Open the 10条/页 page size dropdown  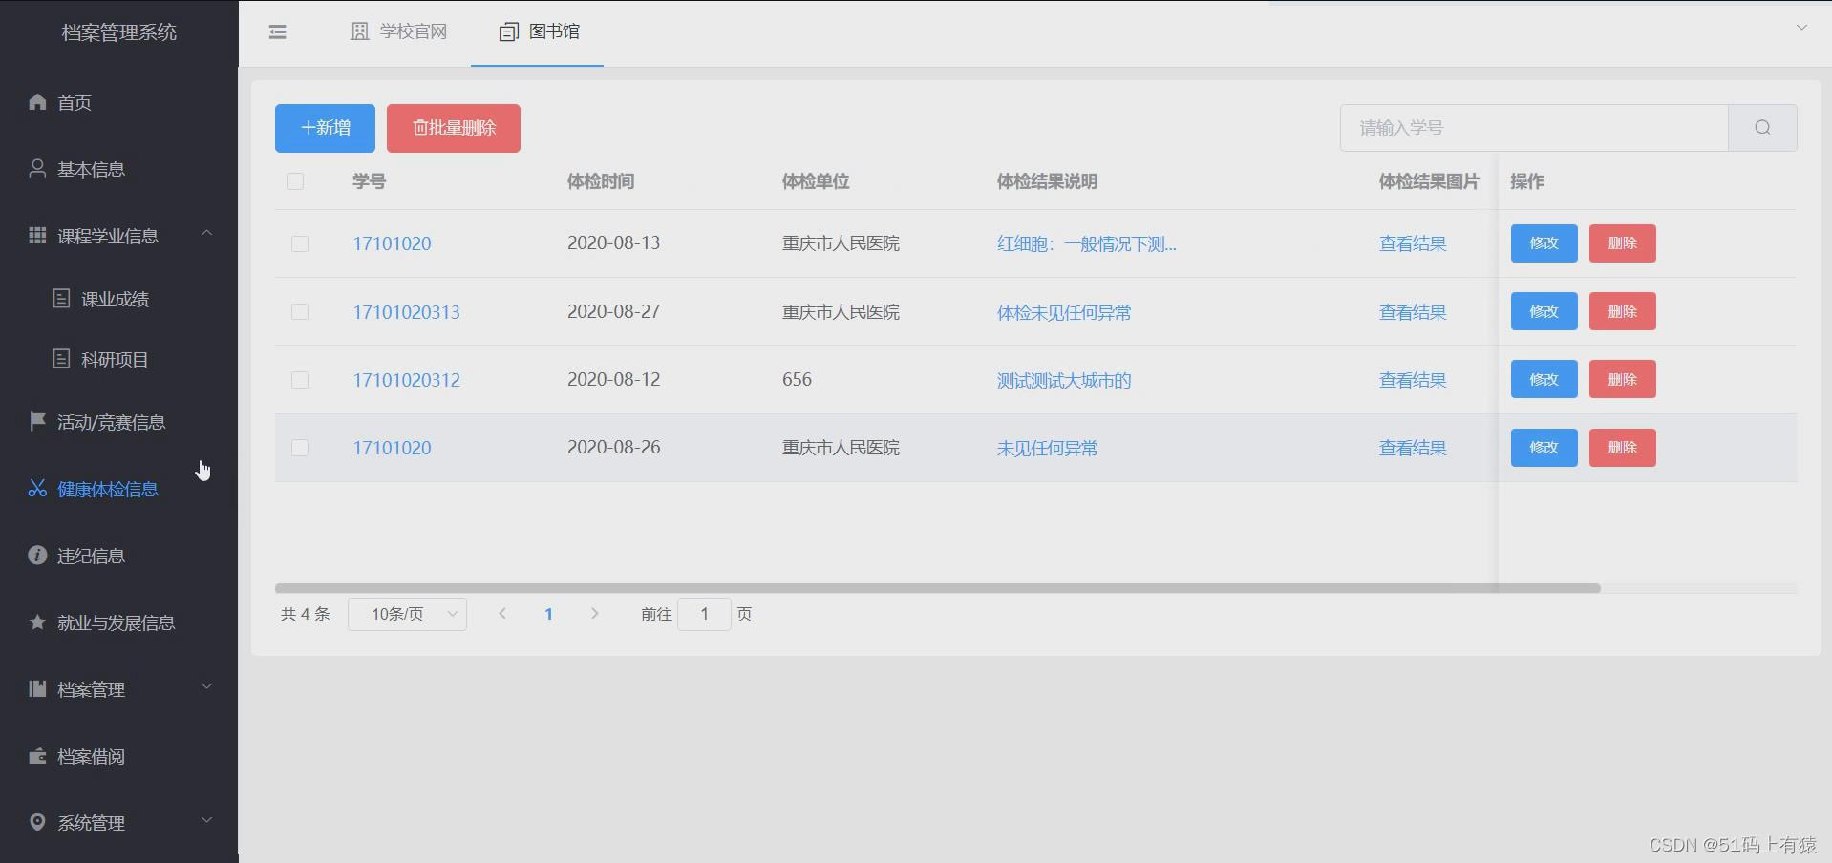(407, 614)
